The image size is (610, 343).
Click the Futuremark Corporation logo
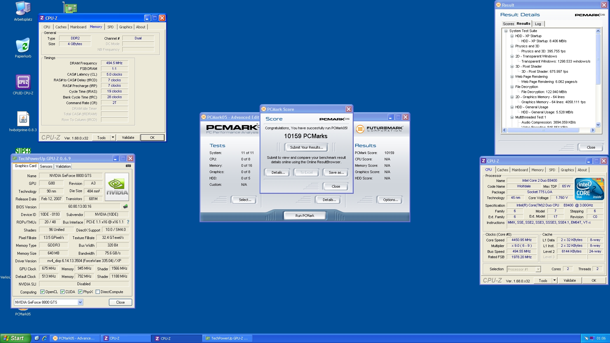[x=379, y=129]
